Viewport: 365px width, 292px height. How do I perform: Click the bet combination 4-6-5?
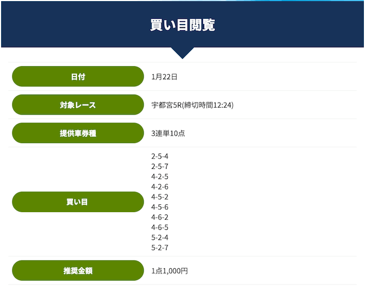click(x=160, y=228)
